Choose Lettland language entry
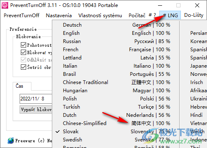The height and width of the screenshot is (148, 207). pyautogui.click(x=116, y=58)
